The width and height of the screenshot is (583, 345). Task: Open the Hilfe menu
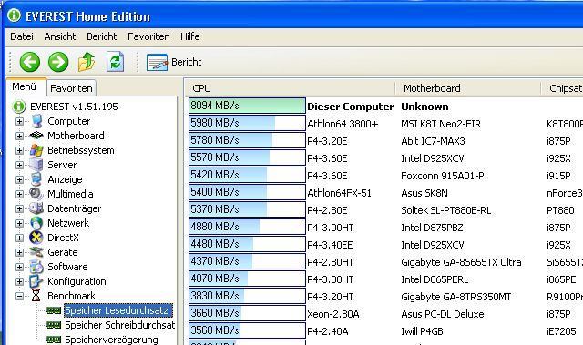190,36
